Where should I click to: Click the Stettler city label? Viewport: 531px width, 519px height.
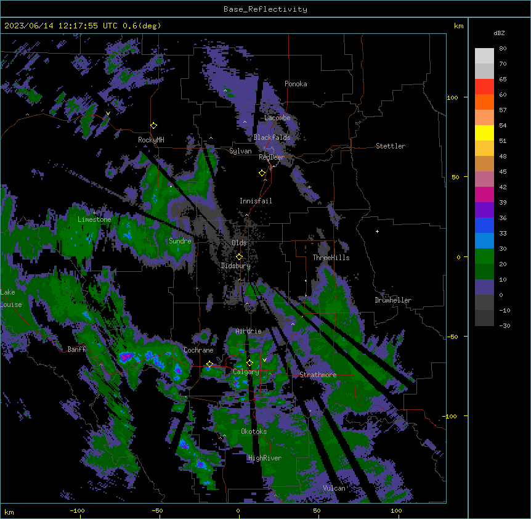tap(391, 146)
